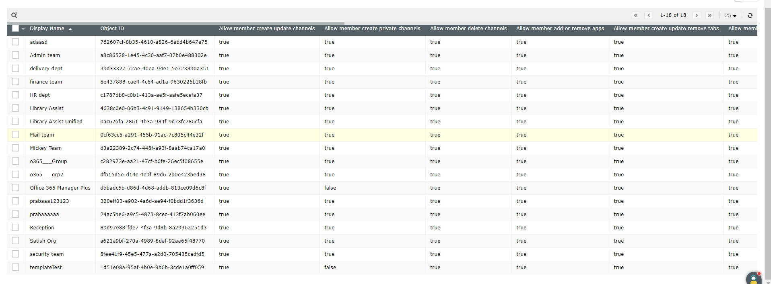Open the table search icon
This screenshot has height=284, width=771.
click(x=14, y=15)
